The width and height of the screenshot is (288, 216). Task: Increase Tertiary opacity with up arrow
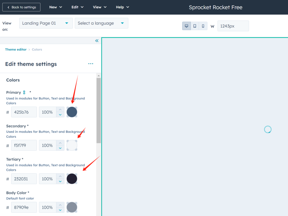click(60, 176)
